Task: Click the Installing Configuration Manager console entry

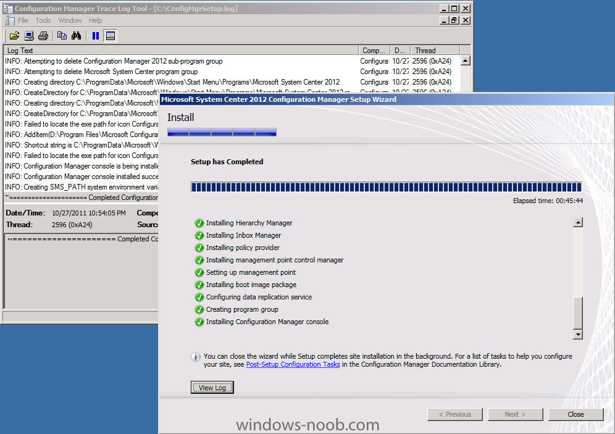Action: click(x=267, y=322)
